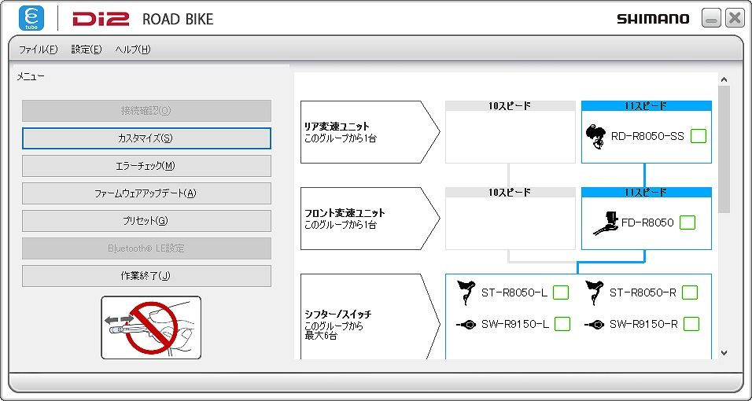Click the vertical scrollbar thumb
This screenshot has height=401, width=752.
click(724, 149)
